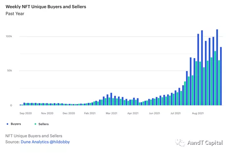
Task: Select the Mar 2021 x-axis label
Action: click(x=112, y=113)
